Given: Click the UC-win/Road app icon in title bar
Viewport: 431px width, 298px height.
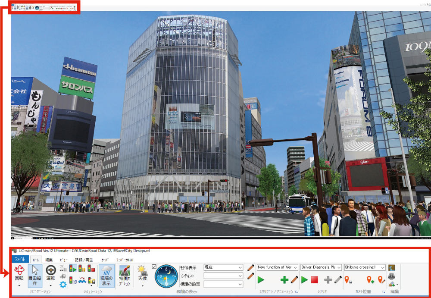Looking at the screenshot, I should pos(14,251).
